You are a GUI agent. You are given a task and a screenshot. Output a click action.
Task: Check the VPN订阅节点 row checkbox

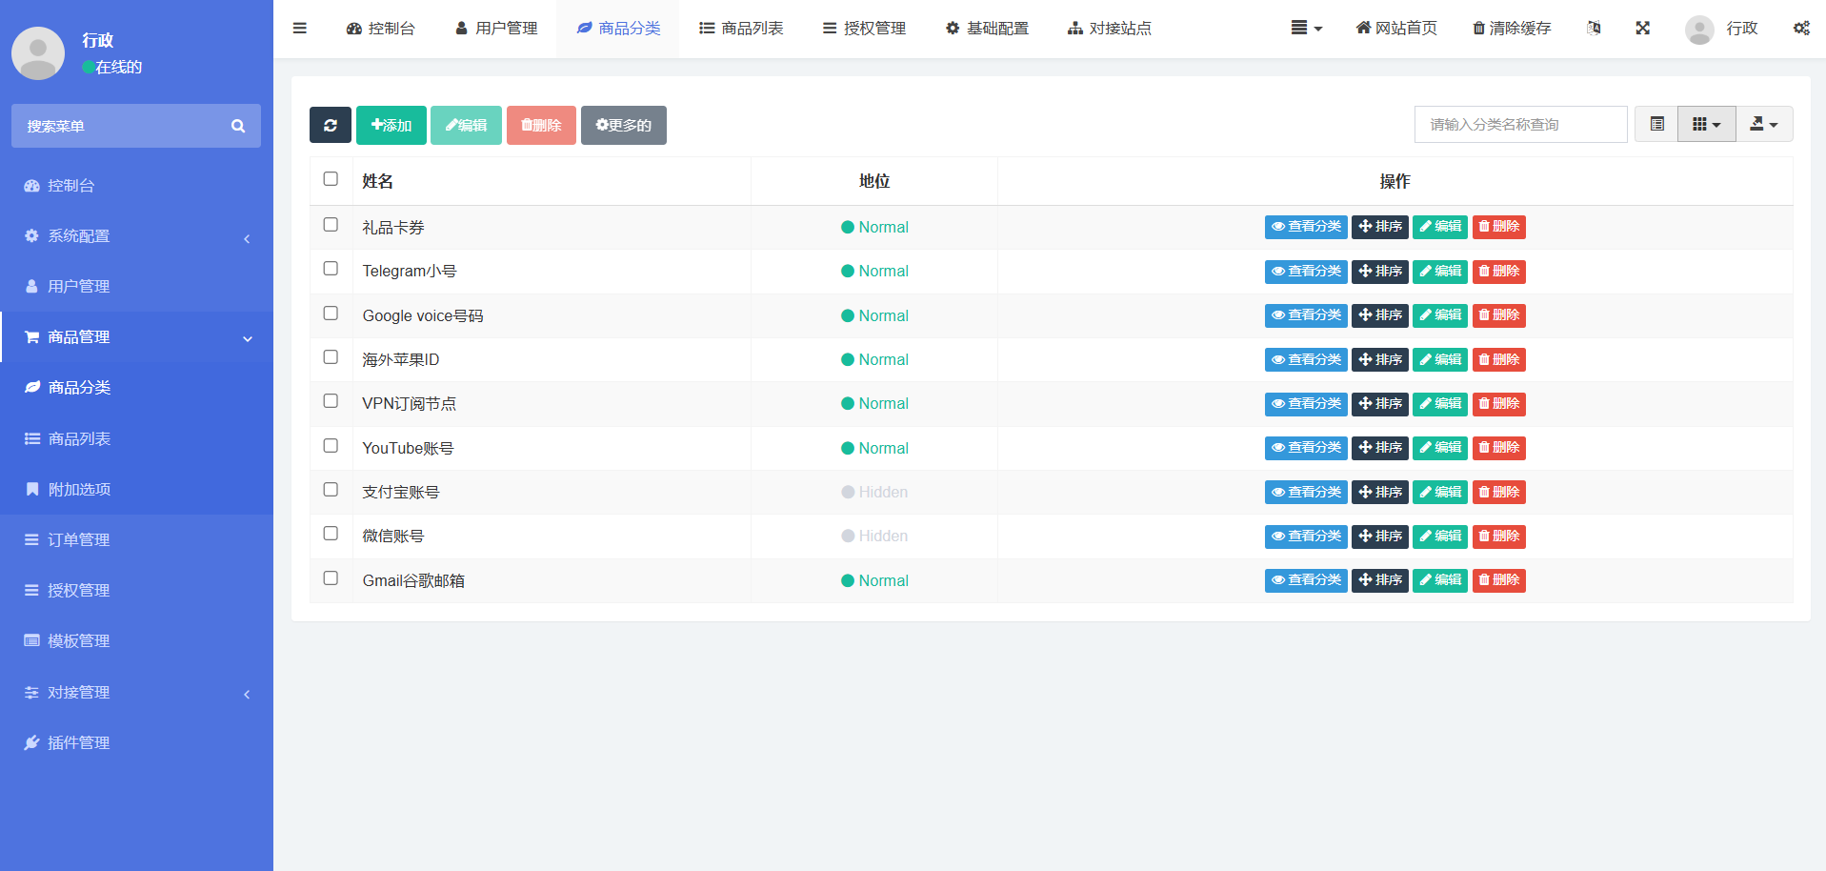pyautogui.click(x=331, y=401)
